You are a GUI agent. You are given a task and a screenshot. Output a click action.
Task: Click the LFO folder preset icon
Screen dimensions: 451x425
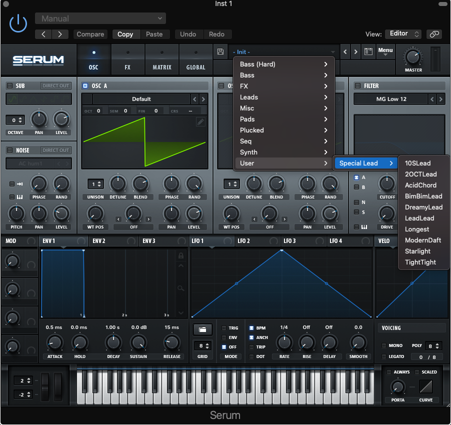[202, 329]
